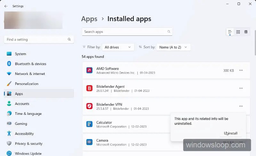The width and height of the screenshot is (256, 156).
Task: Click the Bitdefender VPN app name
Action: pos(109,104)
